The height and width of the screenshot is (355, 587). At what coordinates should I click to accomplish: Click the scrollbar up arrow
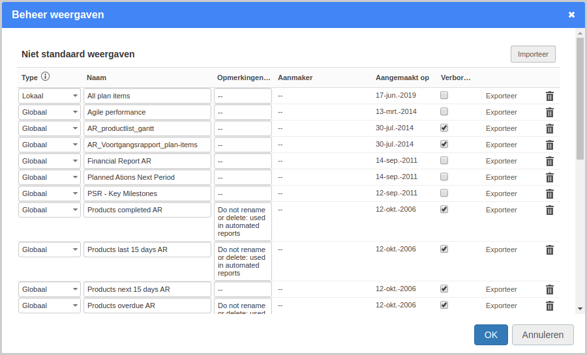click(x=580, y=33)
